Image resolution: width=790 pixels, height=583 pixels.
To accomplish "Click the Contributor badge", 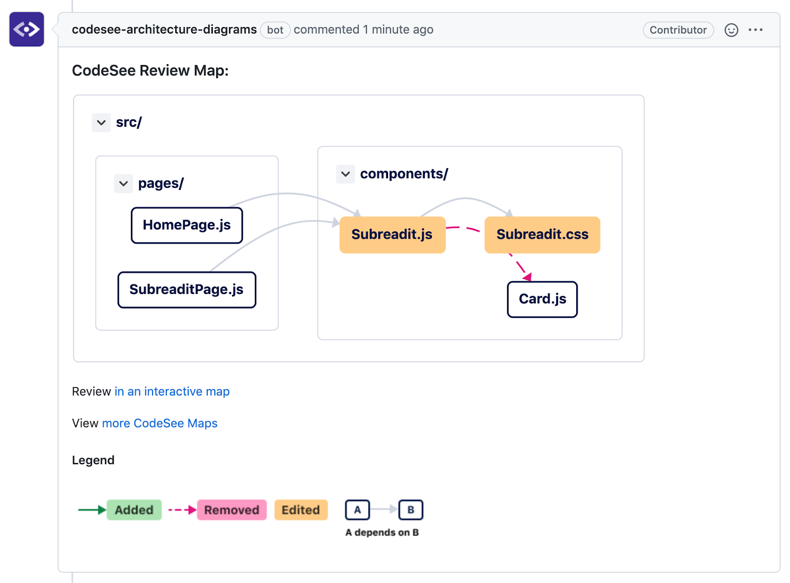I will (x=678, y=30).
